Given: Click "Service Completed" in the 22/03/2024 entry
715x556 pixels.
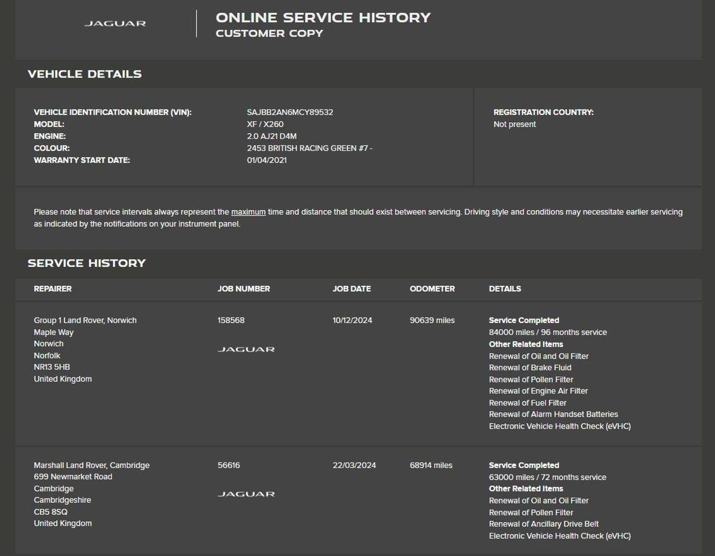Looking at the screenshot, I should click(524, 466).
